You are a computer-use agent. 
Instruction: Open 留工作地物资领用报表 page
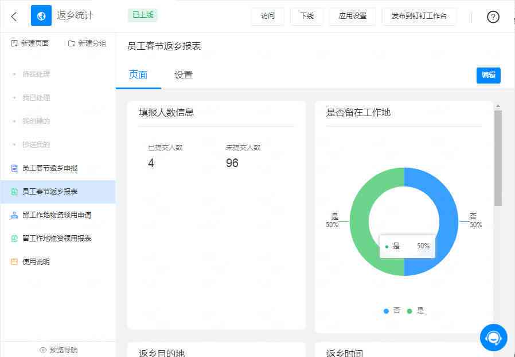58,239
